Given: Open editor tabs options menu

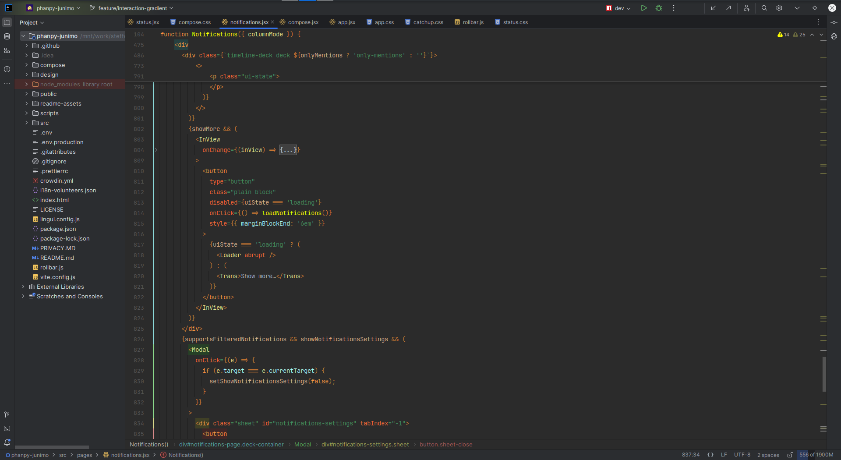Looking at the screenshot, I should pos(818,22).
